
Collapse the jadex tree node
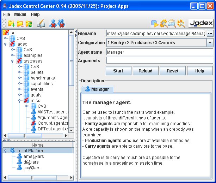coord(5,44)
